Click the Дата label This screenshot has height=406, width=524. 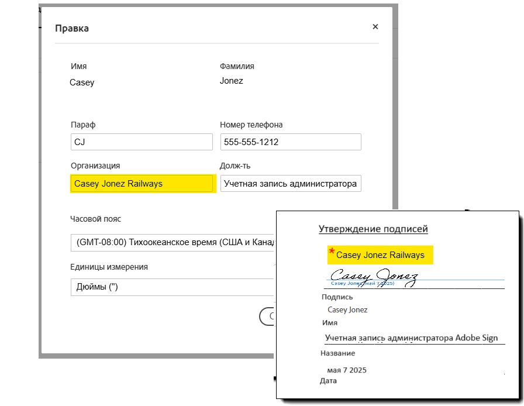(x=328, y=381)
